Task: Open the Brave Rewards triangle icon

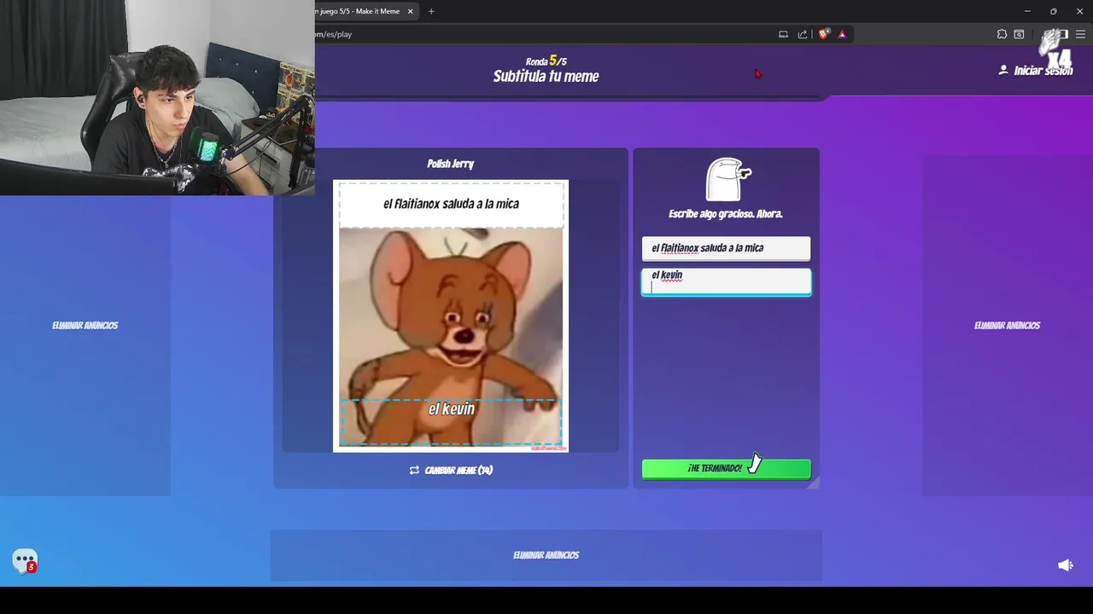Action: (x=842, y=34)
